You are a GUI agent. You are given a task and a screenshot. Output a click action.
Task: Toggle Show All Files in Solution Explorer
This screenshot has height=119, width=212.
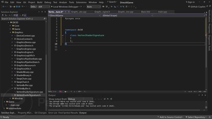(x=17, y=15)
